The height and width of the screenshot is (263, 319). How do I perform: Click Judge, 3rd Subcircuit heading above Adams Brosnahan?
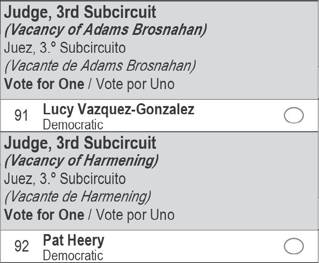tap(80, 12)
